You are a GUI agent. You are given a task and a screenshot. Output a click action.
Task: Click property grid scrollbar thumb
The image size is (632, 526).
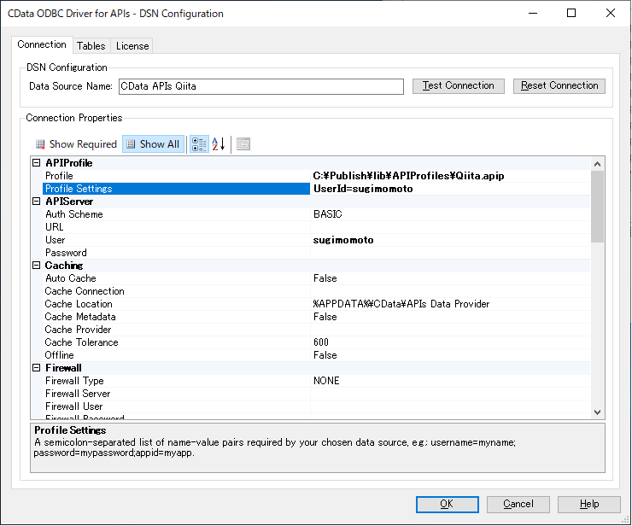click(x=597, y=207)
